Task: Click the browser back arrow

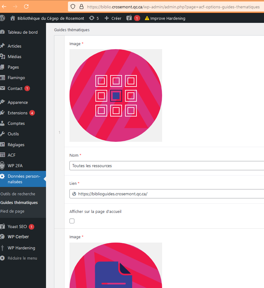Action: click(4, 6)
